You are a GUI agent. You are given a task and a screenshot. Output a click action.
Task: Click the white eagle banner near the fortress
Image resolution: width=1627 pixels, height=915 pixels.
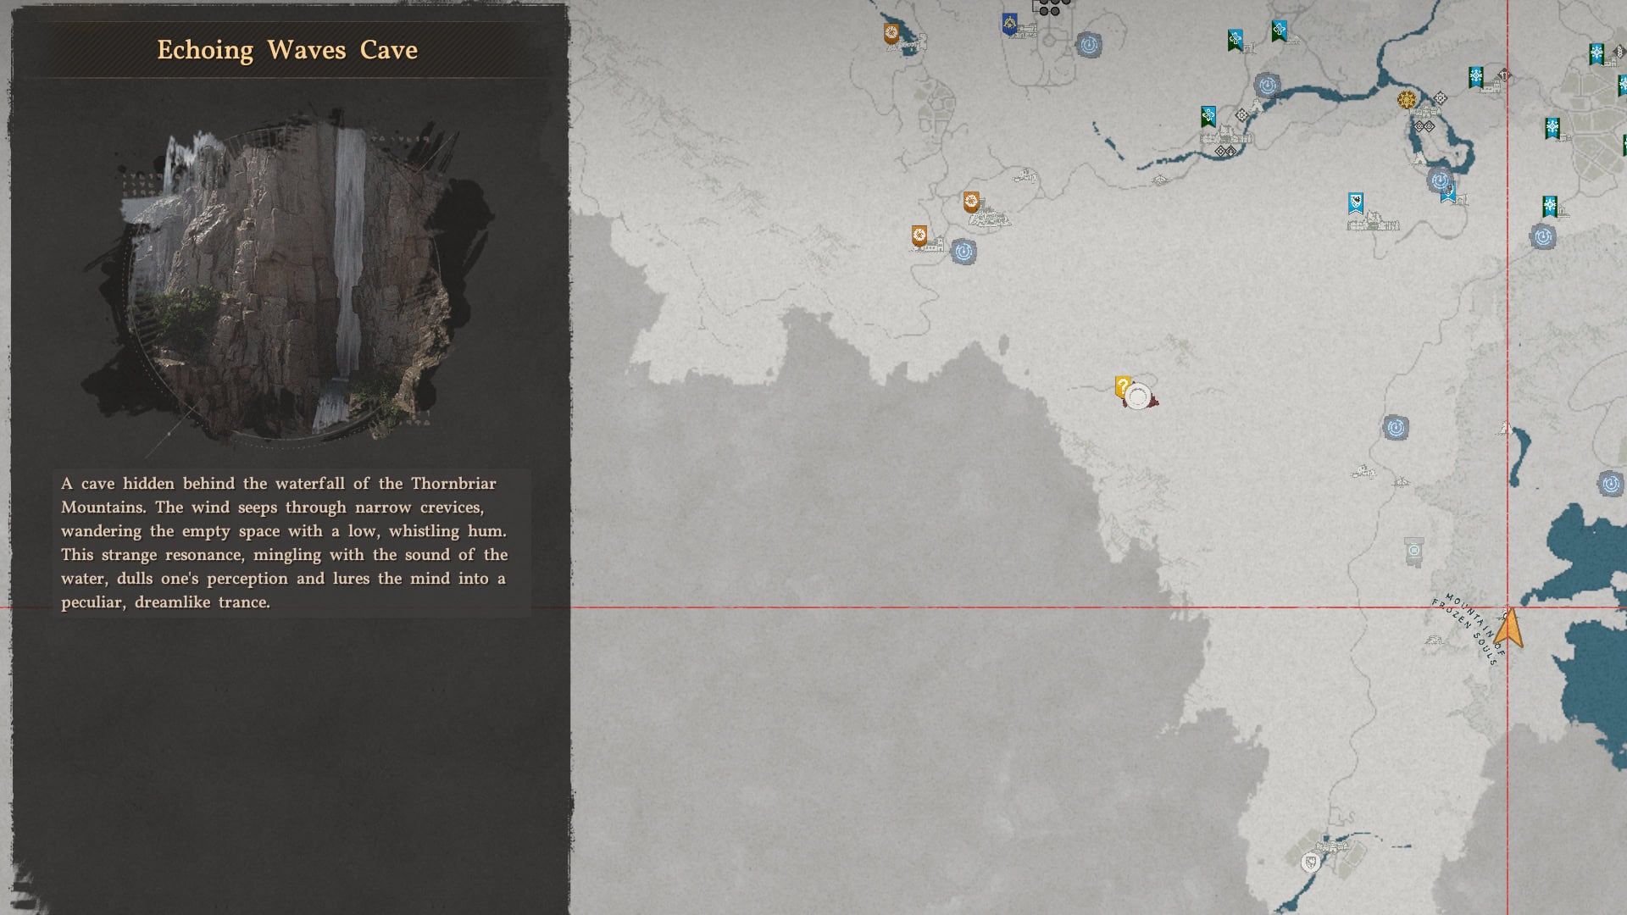1356,202
